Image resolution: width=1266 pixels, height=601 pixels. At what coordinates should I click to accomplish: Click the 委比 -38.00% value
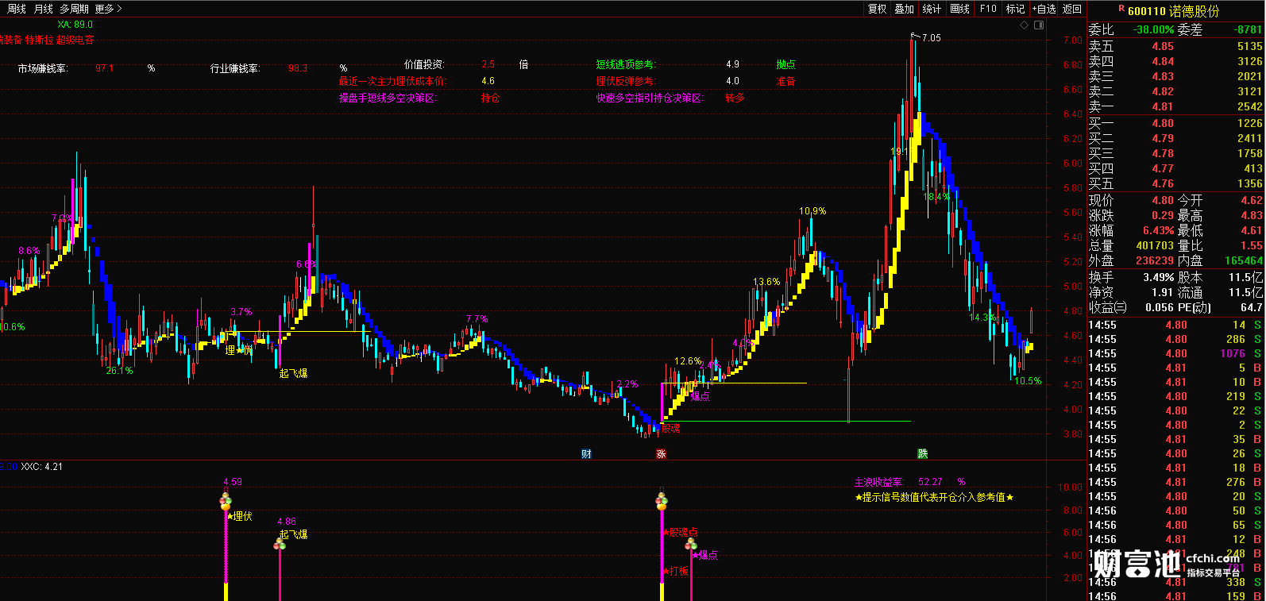tap(1153, 29)
